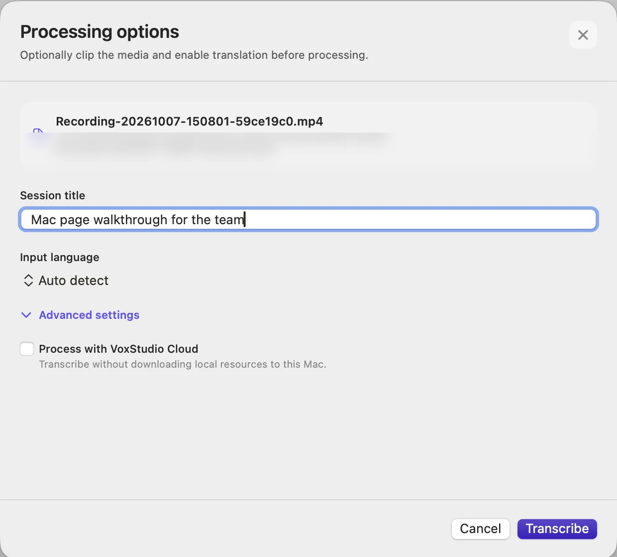Click the Session title label
This screenshot has width=617, height=557.
tap(53, 195)
